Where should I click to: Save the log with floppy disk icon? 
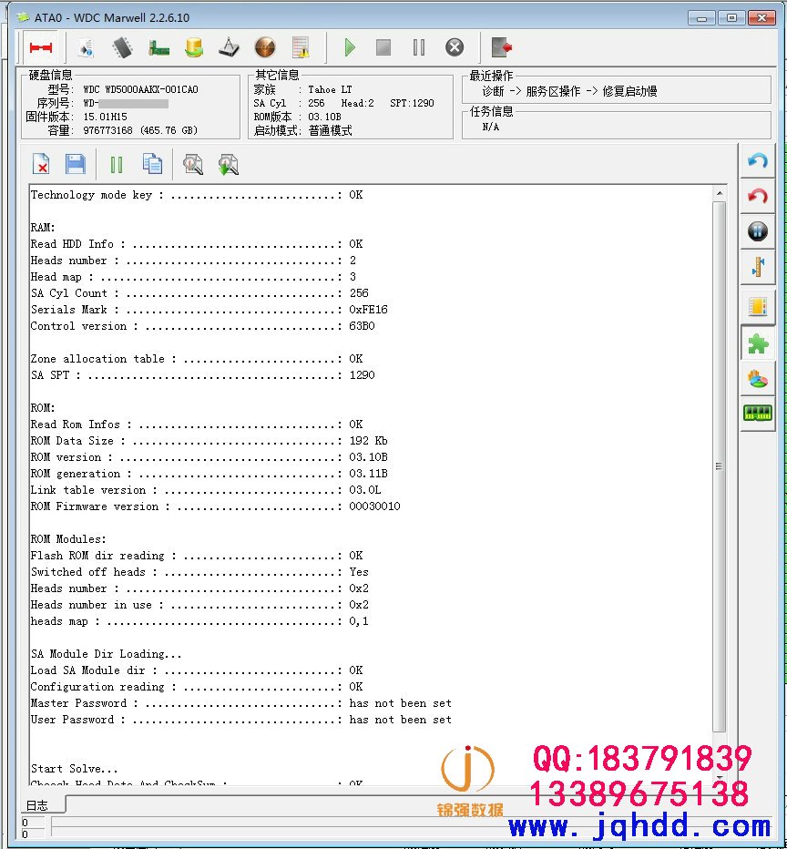(76, 164)
